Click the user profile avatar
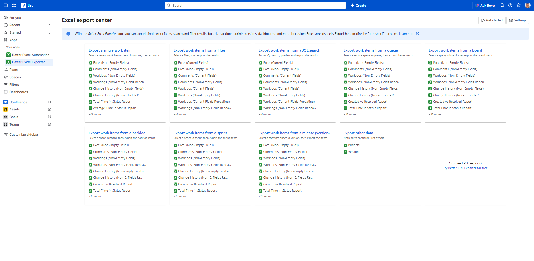The image size is (534, 261). 528,6
